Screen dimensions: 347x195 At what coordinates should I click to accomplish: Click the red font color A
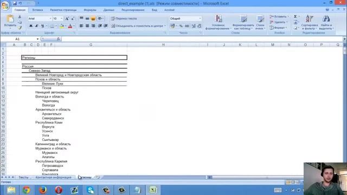(70, 26)
